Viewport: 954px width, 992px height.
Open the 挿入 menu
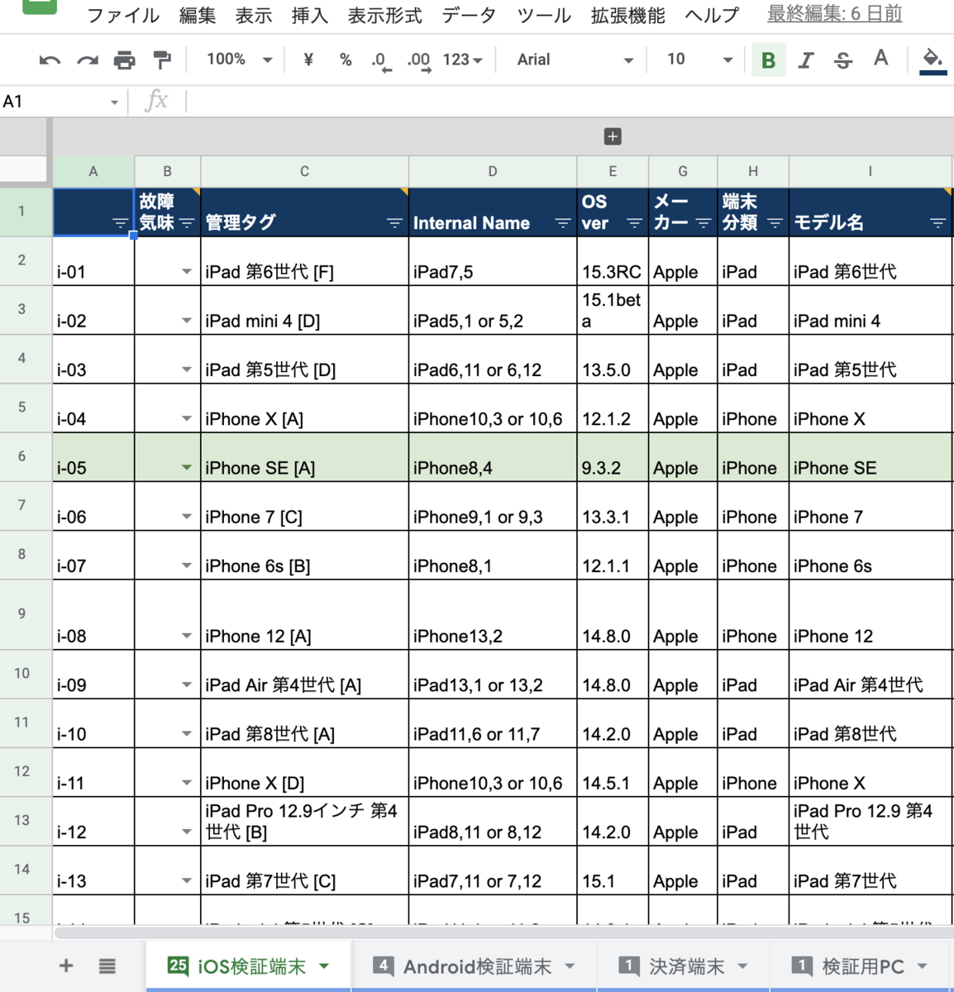tap(310, 15)
